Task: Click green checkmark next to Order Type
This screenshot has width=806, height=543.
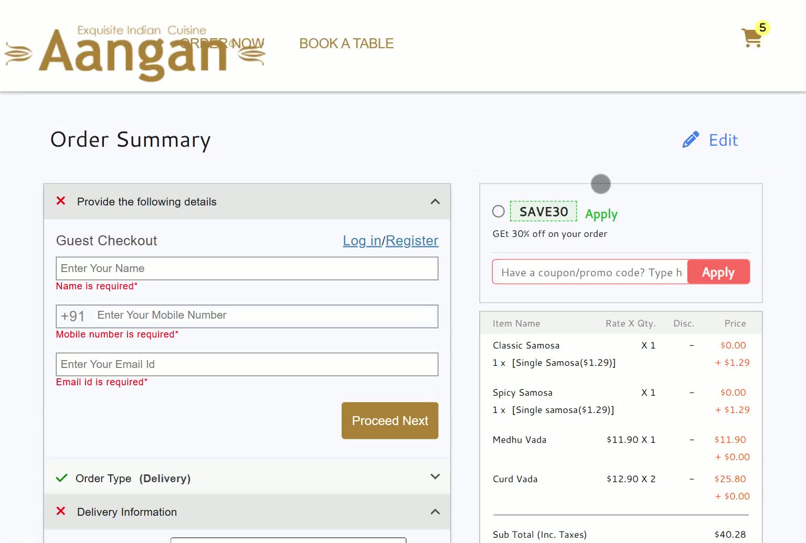Action: (61, 478)
